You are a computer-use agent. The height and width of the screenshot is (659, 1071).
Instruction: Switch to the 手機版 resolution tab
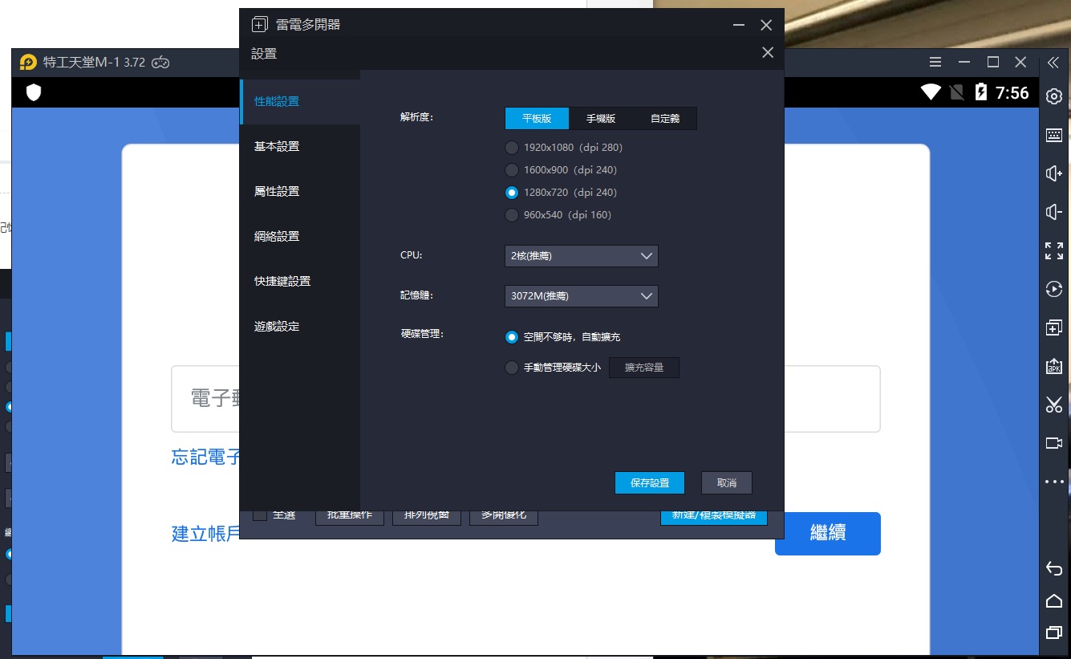[600, 118]
